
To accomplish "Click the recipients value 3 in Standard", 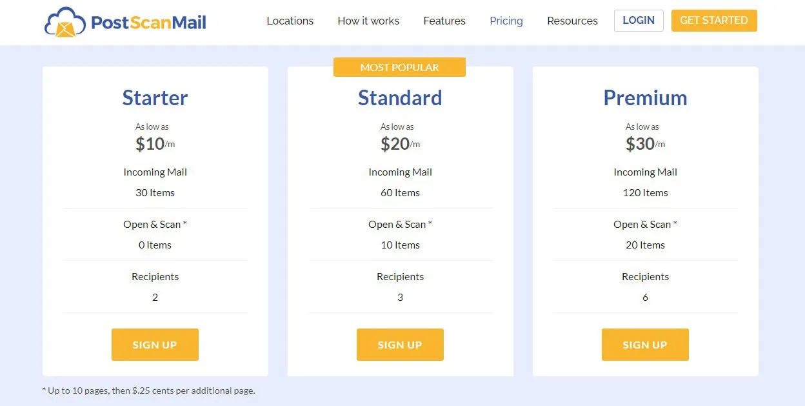I will click(400, 298).
